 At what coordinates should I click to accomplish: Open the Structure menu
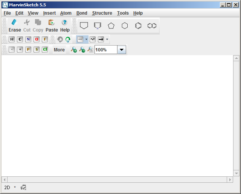coord(102,13)
